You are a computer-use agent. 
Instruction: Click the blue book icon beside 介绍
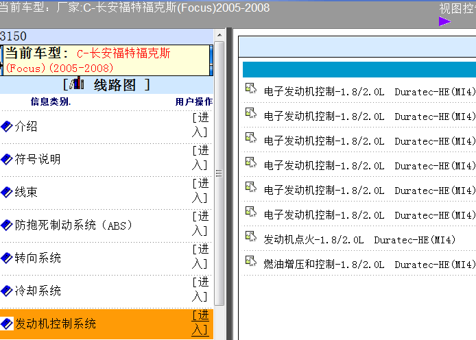pos(6,127)
